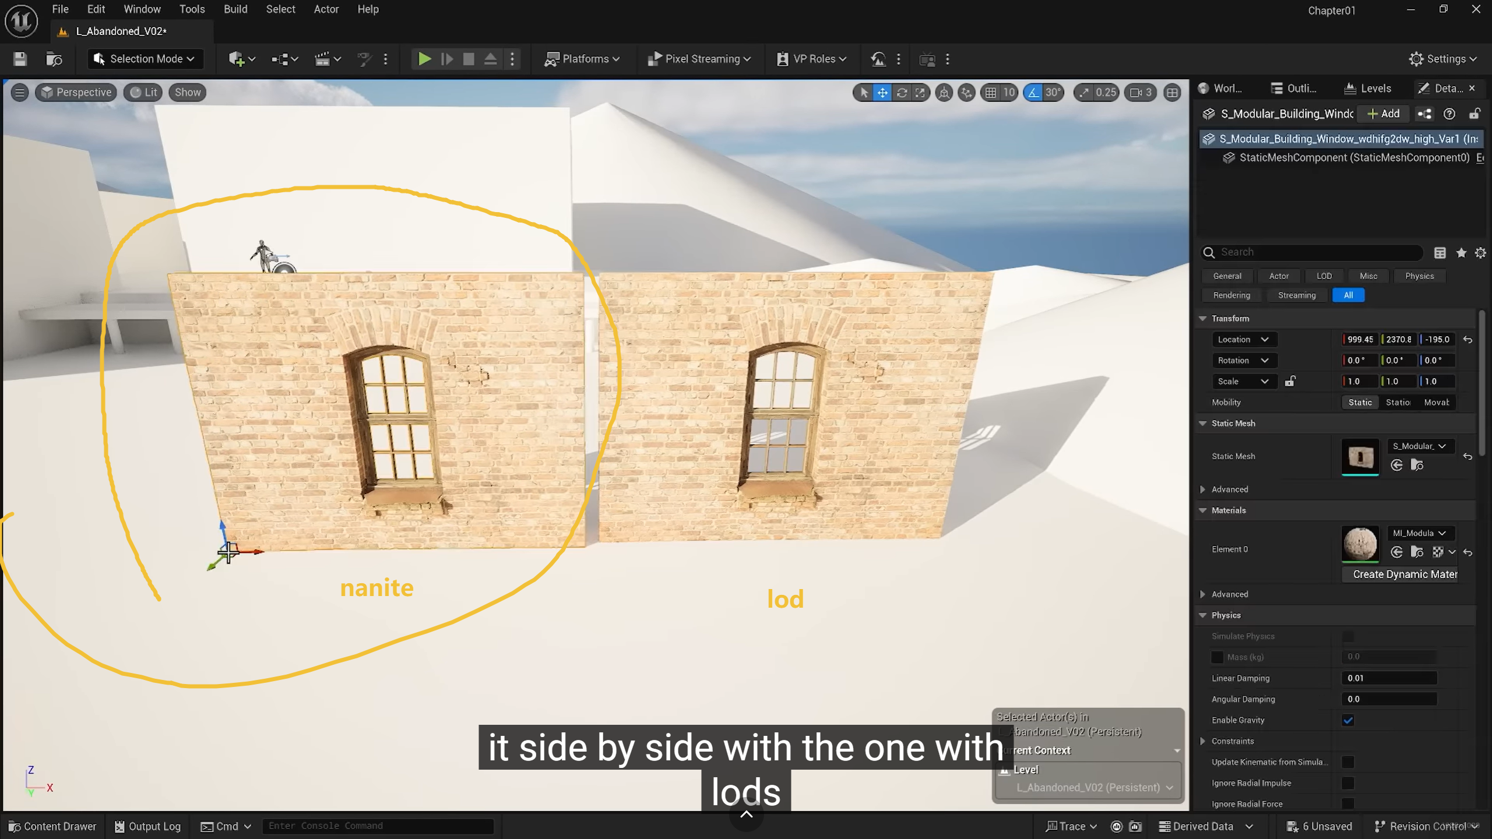Click the Create Dynamic Material button
The height and width of the screenshot is (839, 1492).
[x=1405, y=574]
